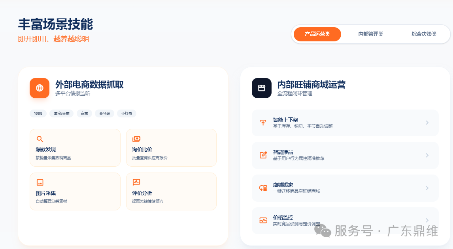Click 基于用户行为属性精准推荐 description

[x=298, y=158]
